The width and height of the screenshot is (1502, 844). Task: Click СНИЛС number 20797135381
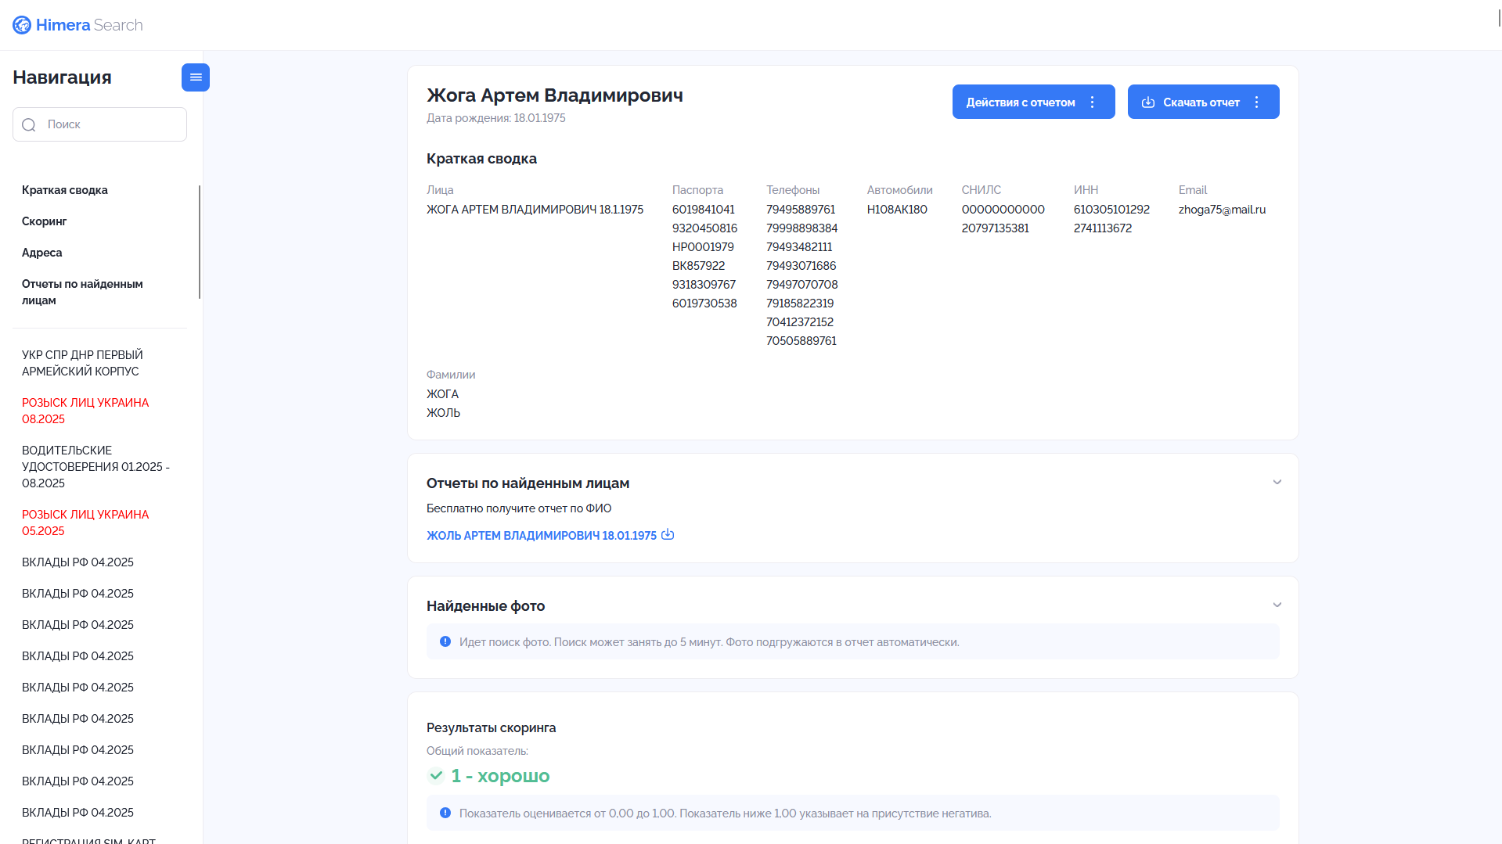tap(996, 228)
